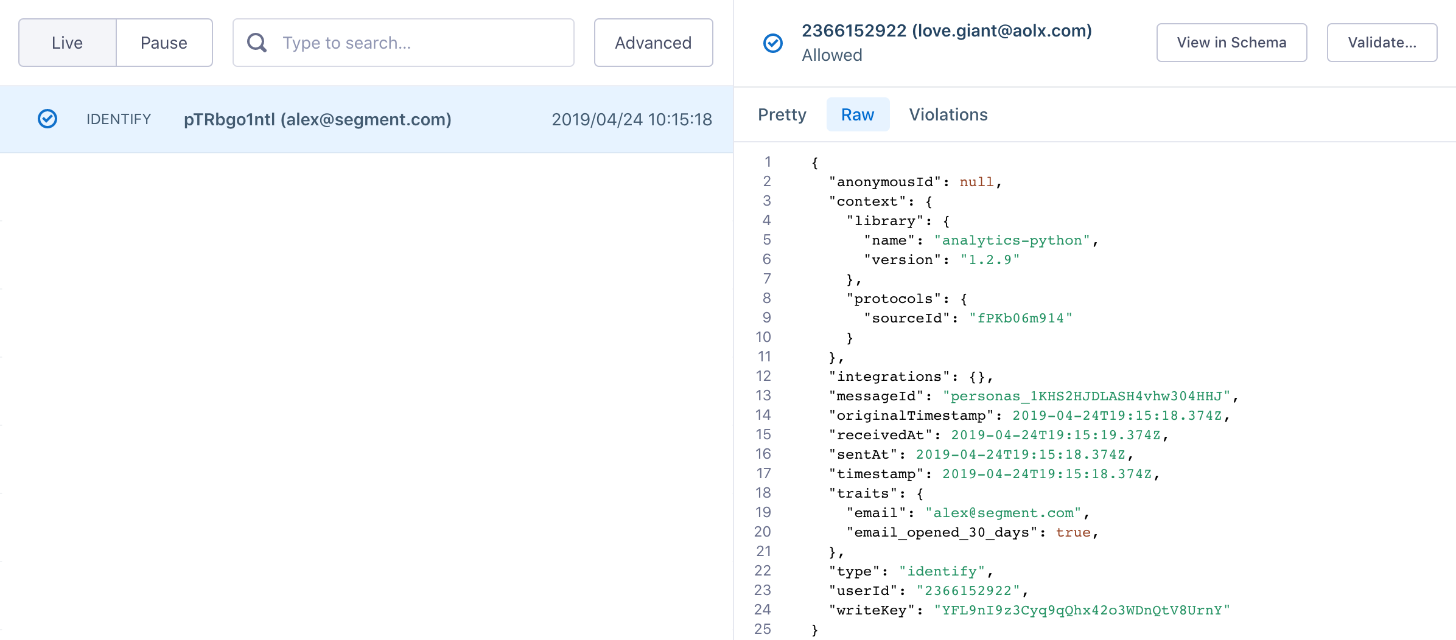Open the Validate dialog
Screen dimensions: 1456x640
[x=1382, y=43]
